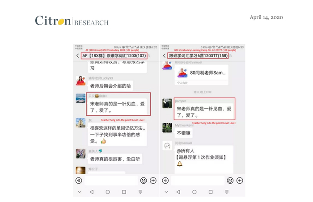313x202 pixels.
Task: Open emoji picker in right chat
Action: (x=230, y=181)
